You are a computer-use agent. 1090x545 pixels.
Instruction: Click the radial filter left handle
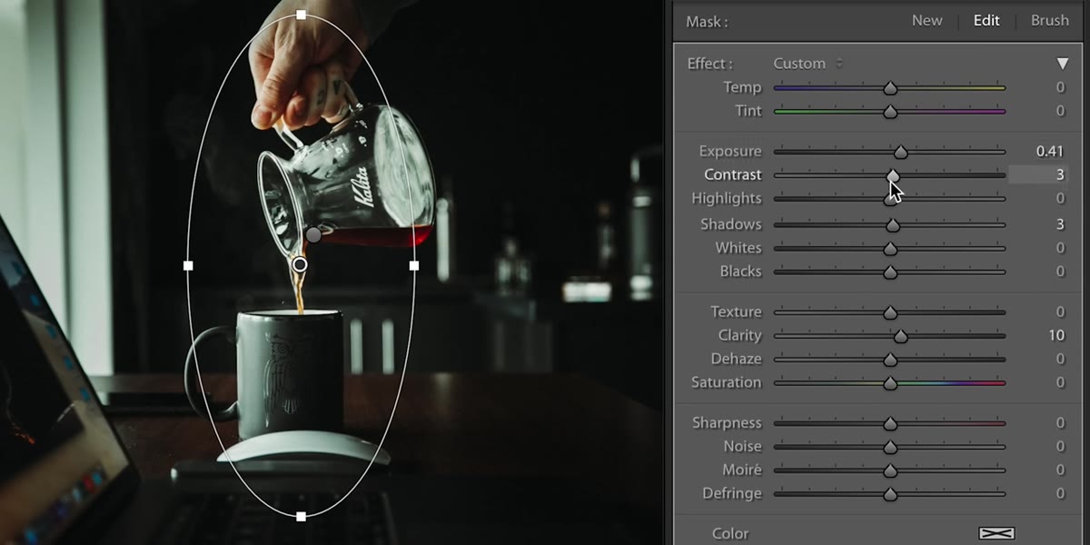[x=188, y=265]
